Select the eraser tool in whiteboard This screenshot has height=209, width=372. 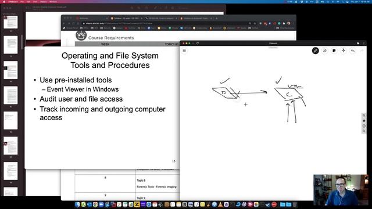coord(325,51)
